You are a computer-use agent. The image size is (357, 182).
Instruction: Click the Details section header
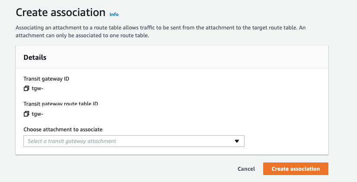pos(35,58)
